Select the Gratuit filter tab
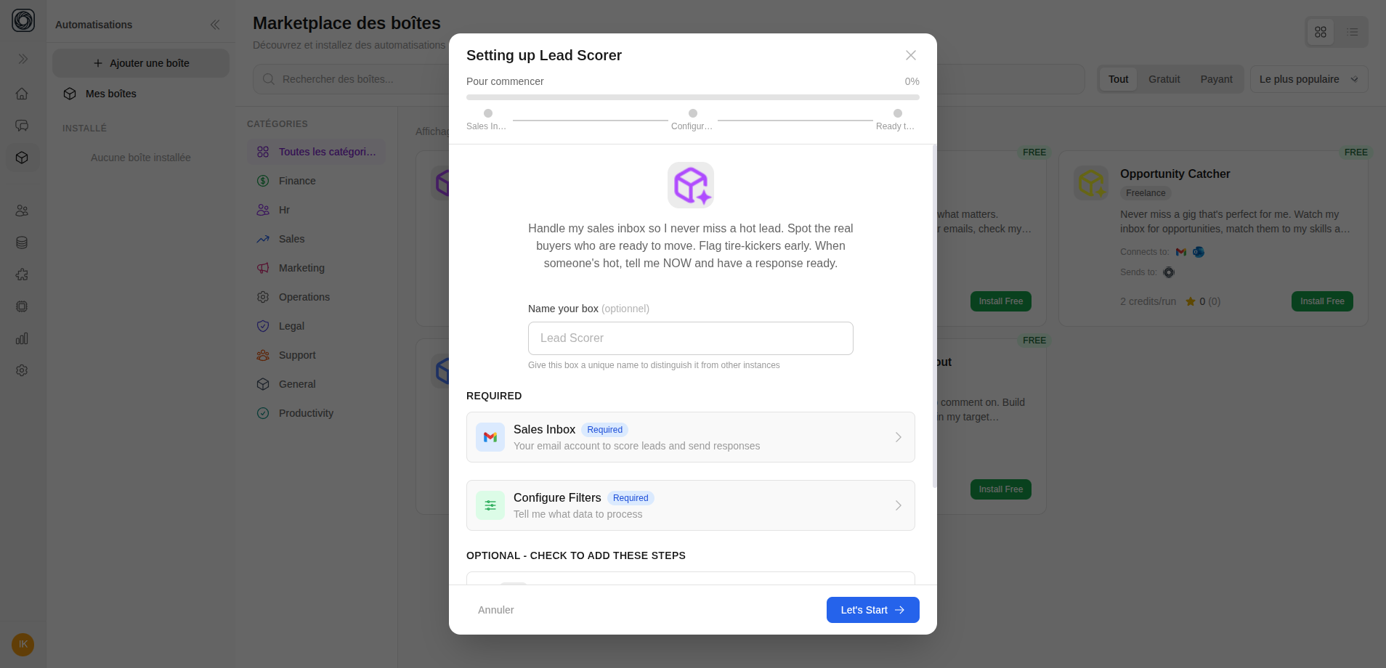This screenshot has width=1386, height=668. click(x=1164, y=78)
